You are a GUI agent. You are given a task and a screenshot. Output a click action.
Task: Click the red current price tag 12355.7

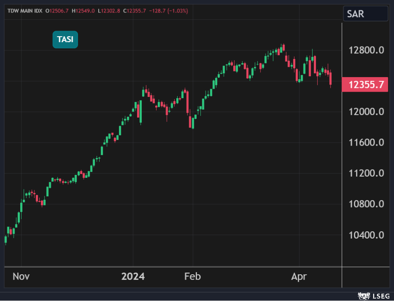point(366,85)
